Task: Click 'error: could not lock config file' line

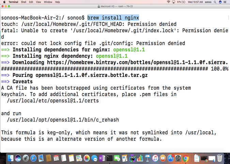Action: coord(93,43)
